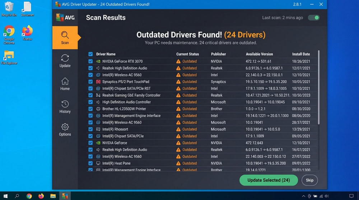
Task: Open Documet desktop shortcut
Action: 27,9
